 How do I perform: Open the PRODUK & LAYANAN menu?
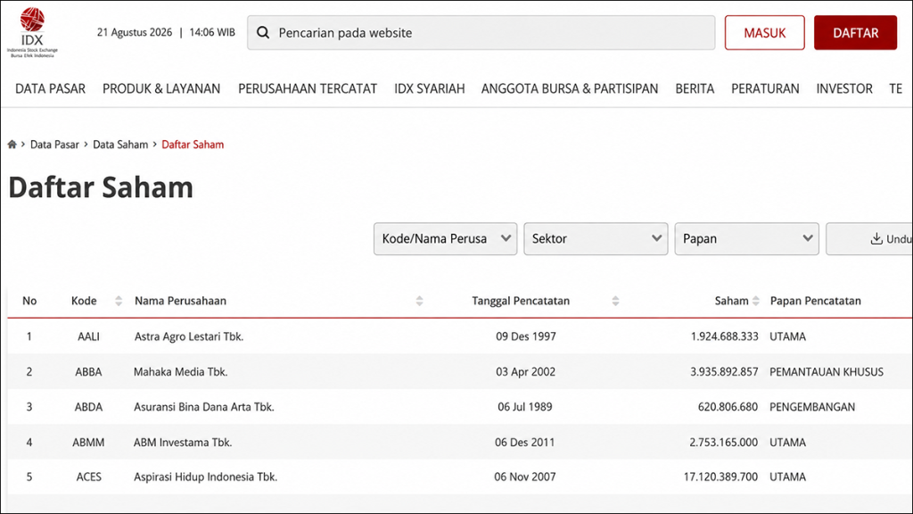pos(161,88)
